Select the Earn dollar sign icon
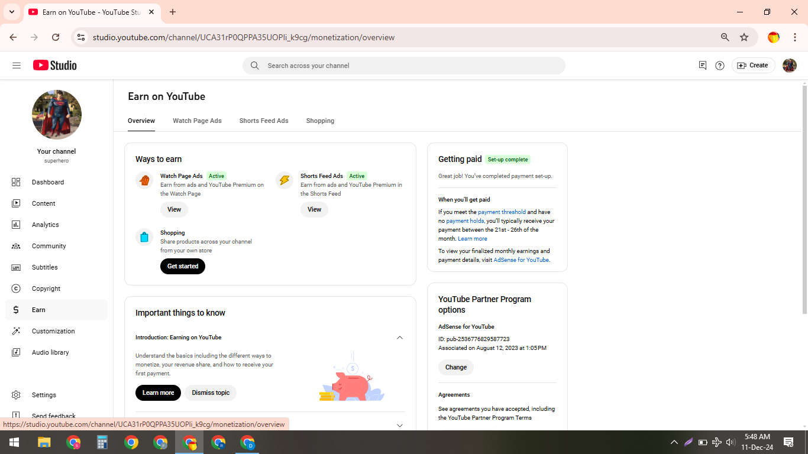808x454 pixels. click(16, 310)
